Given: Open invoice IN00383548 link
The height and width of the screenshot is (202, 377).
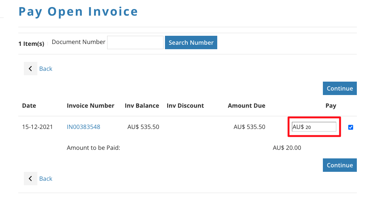Looking at the screenshot, I should 83,127.
